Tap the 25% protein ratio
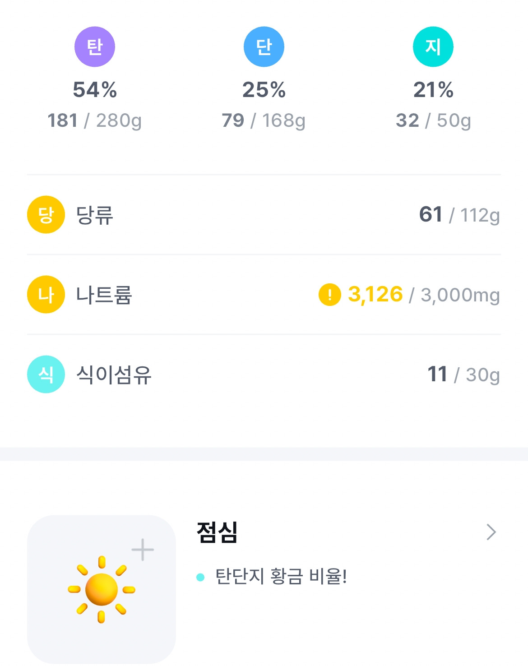 [264, 90]
